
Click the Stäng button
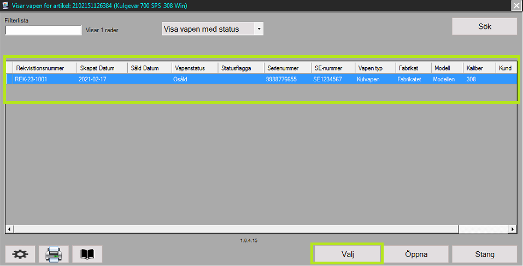tap(484, 254)
